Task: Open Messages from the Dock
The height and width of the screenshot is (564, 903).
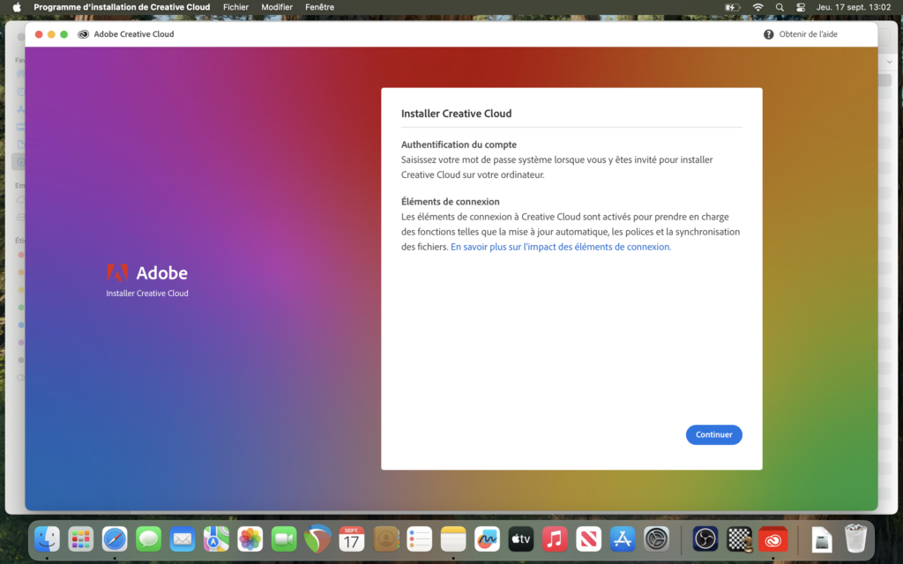Action: [148, 539]
